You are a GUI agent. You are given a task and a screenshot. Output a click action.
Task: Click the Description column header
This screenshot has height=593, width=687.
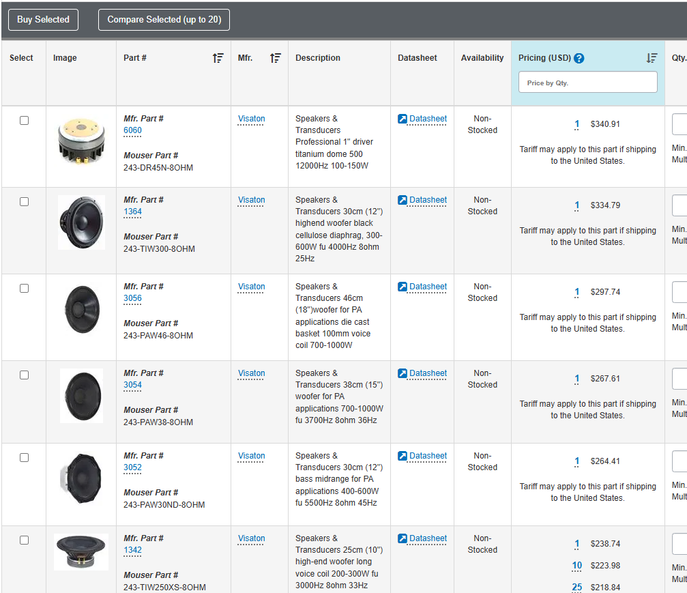click(318, 58)
